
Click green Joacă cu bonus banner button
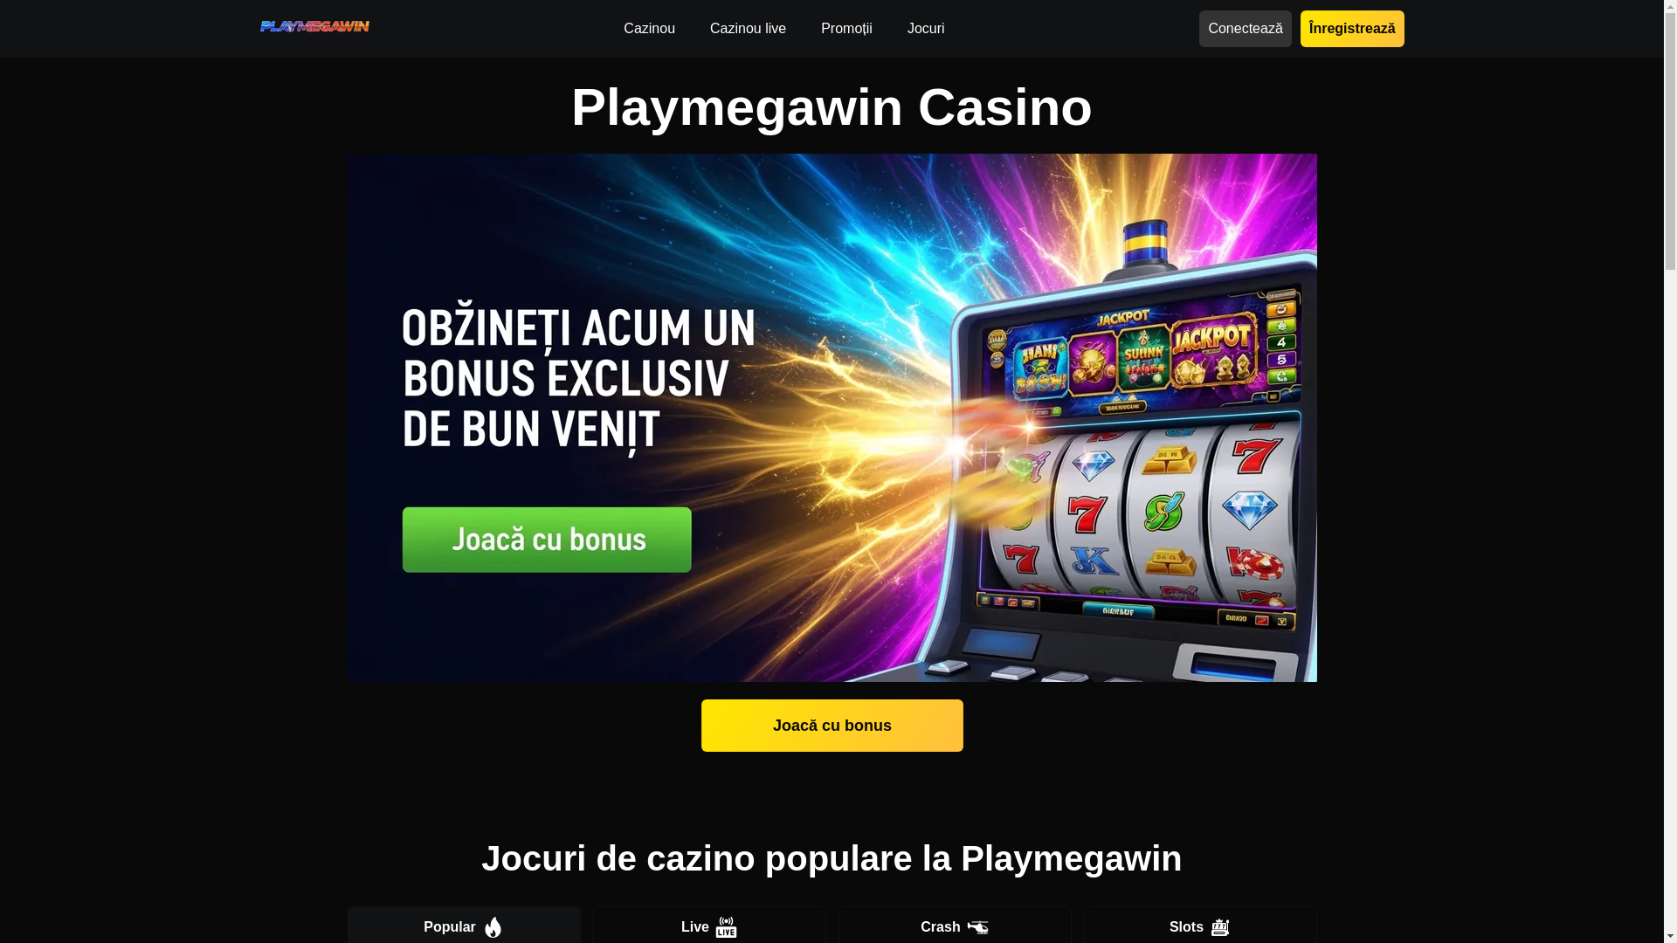547,540
